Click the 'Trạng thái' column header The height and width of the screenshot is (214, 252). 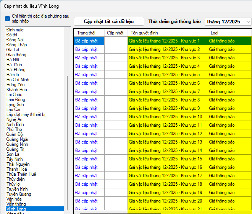[x=86, y=33]
